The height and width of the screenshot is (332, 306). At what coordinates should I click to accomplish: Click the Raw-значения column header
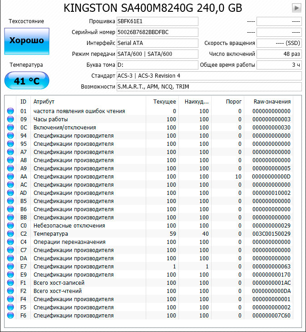coord(268,102)
